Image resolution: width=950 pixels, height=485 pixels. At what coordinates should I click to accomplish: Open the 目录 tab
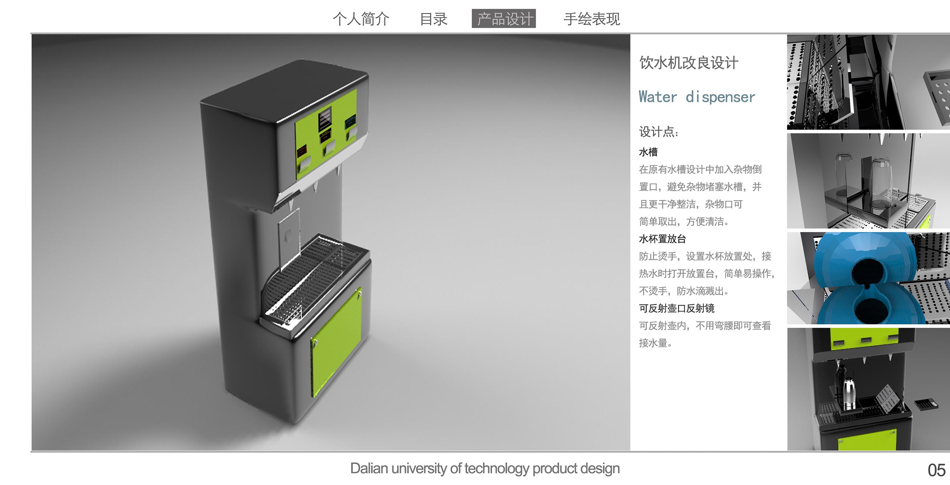(x=434, y=19)
